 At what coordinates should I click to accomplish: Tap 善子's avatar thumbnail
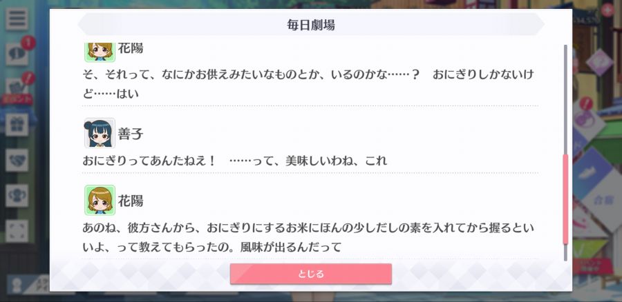point(100,133)
